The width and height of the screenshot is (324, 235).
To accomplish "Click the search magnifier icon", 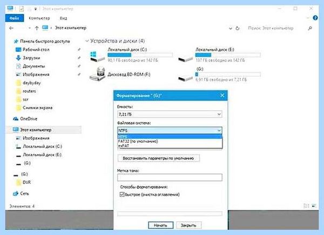I will pyautogui.click(x=310, y=28).
